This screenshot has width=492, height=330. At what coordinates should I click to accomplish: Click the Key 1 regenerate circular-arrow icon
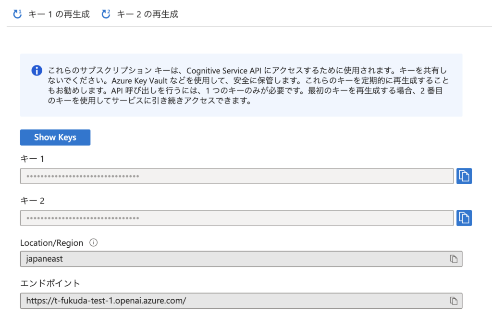pos(17,14)
